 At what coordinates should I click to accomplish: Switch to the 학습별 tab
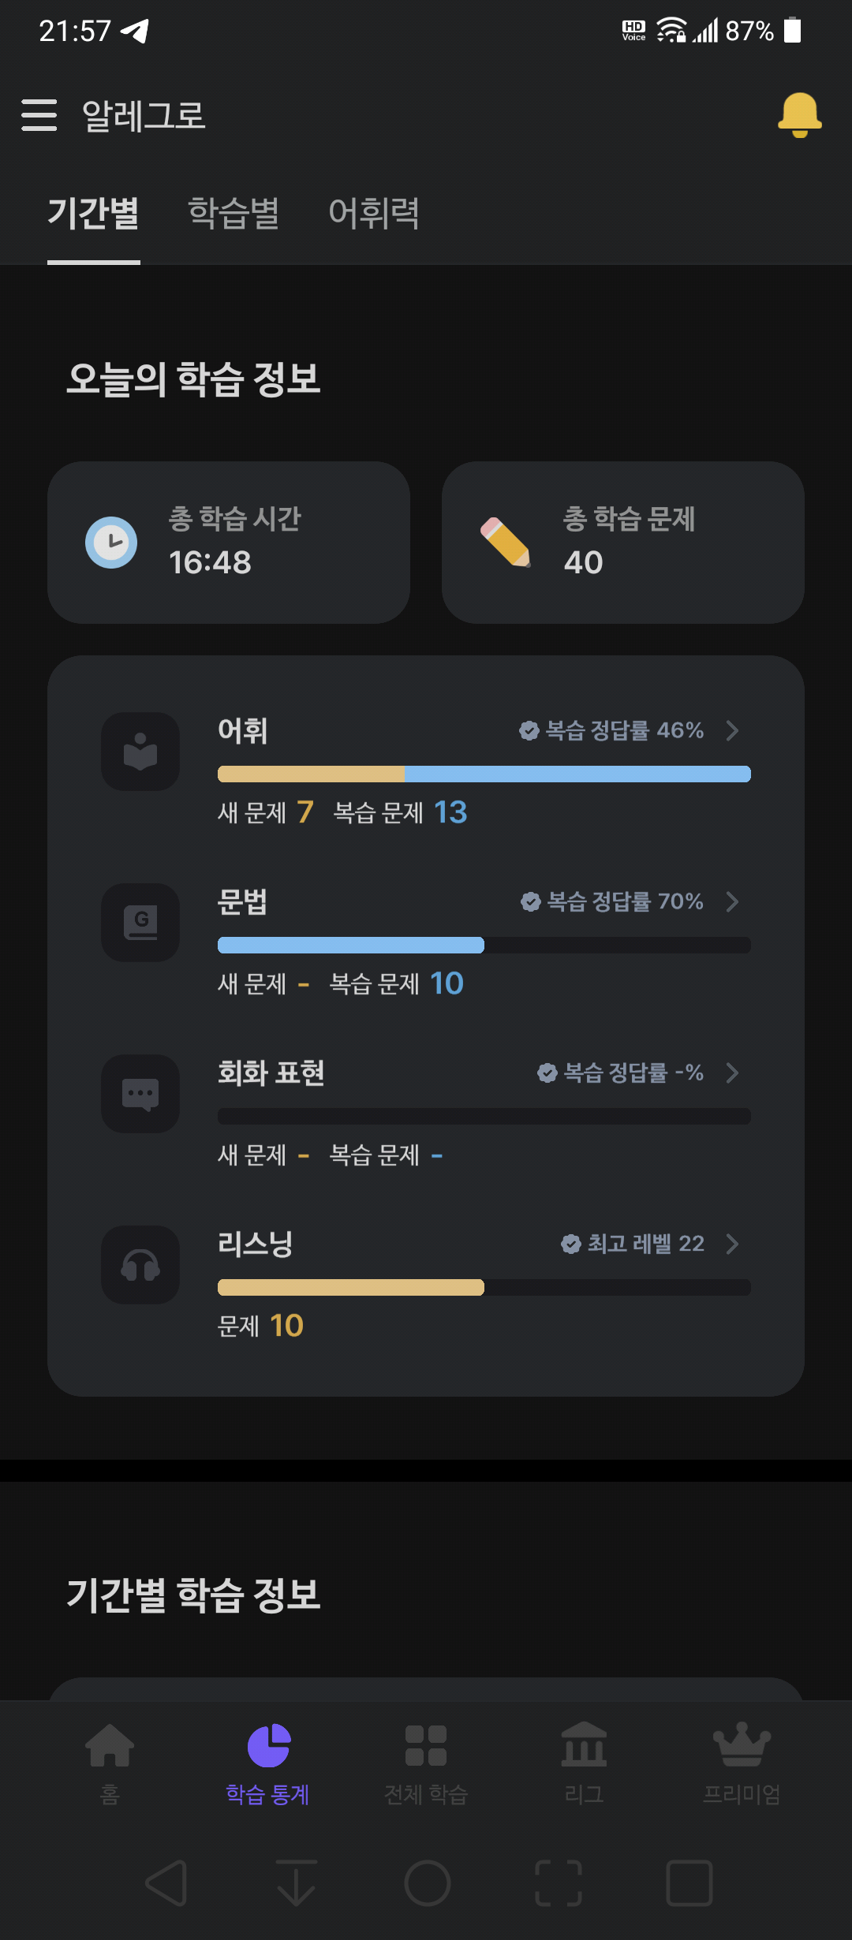coord(234,213)
